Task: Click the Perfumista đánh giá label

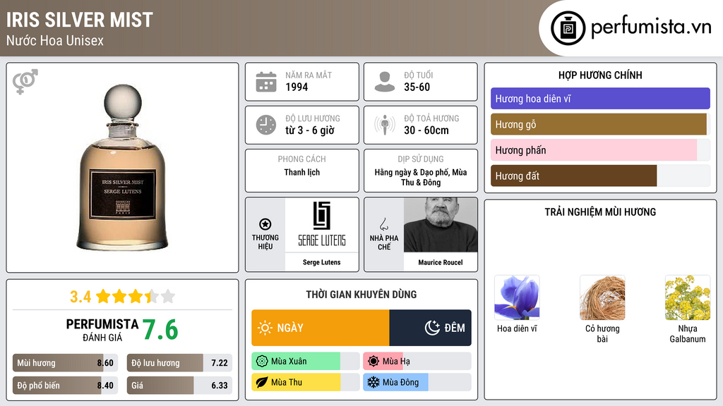Action: 102,330
